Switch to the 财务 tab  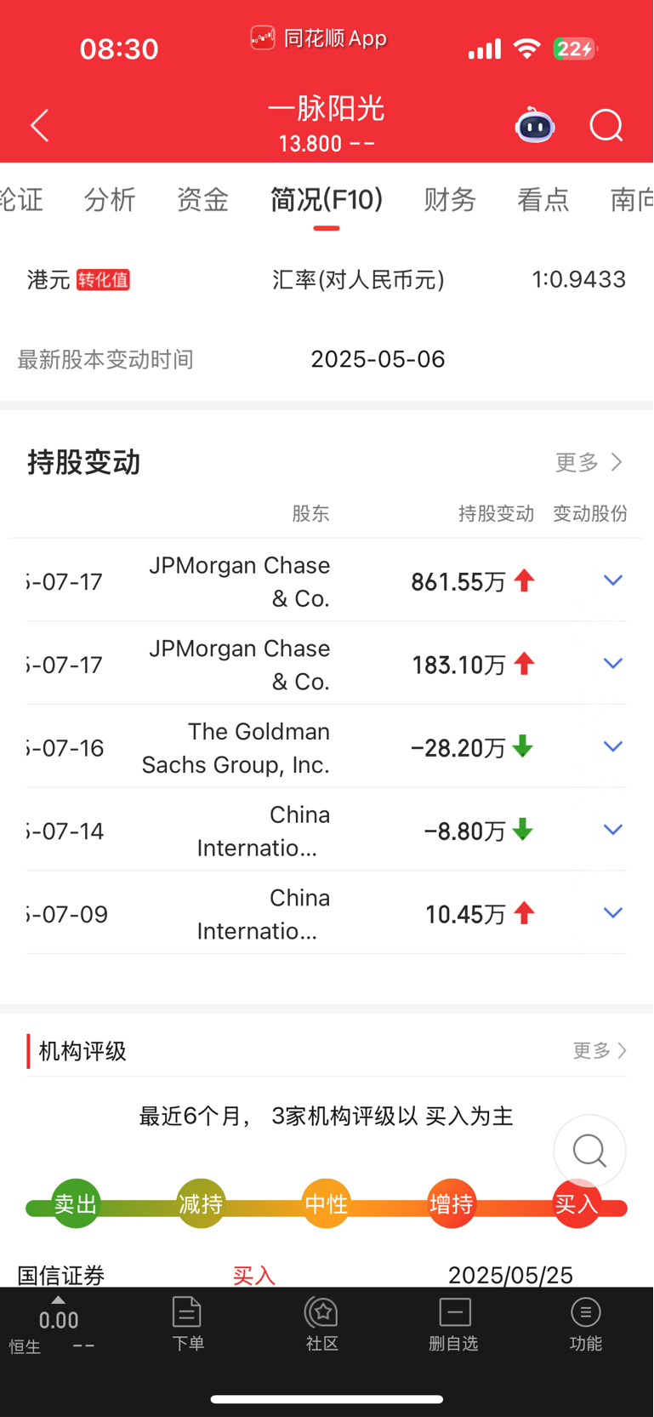tap(450, 200)
